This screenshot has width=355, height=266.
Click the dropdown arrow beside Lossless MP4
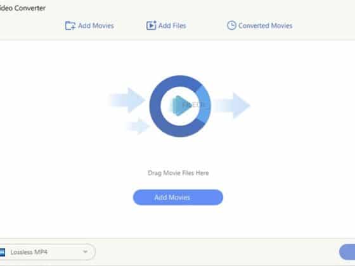pos(86,252)
